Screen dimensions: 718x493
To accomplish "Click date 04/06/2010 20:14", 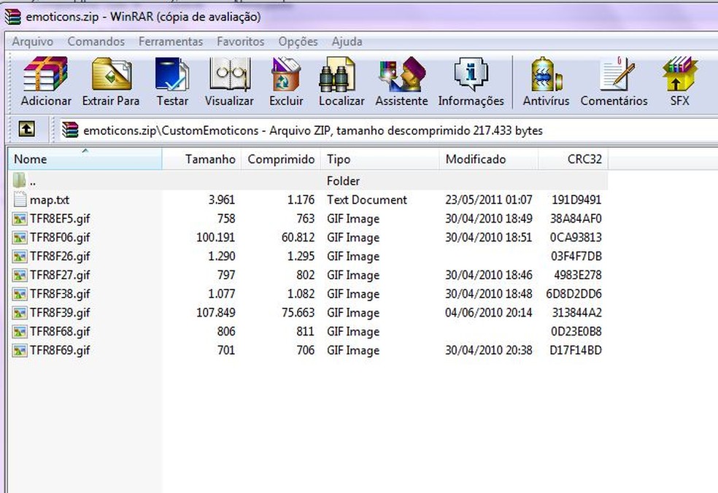I will click(x=489, y=312).
